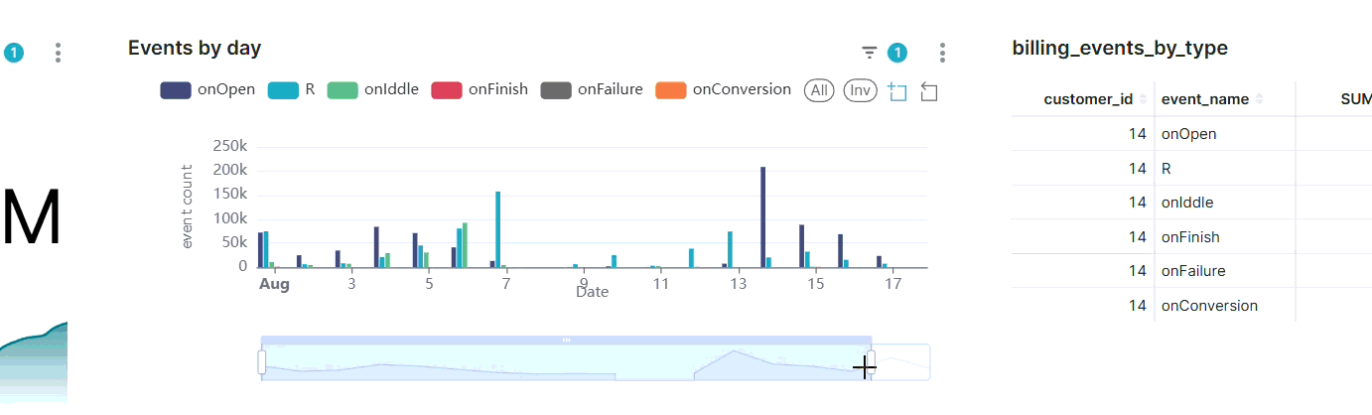Image resolution: width=1372 pixels, height=415 pixels.
Task: Select all legend series with All button
Action: tap(819, 90)
